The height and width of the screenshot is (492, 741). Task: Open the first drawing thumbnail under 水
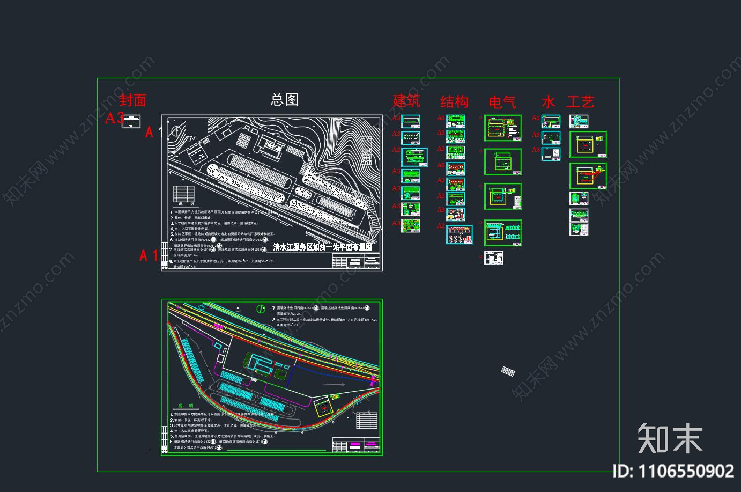pyautogui.click(x=551, y=121)
